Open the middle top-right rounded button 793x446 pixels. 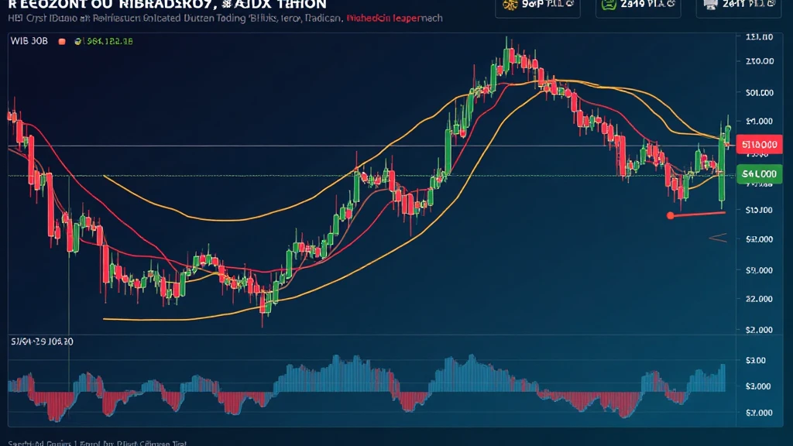[x=637, y=5]
